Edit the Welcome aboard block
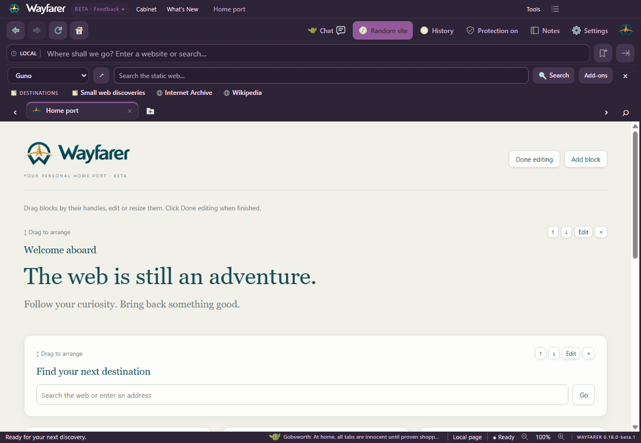The width and height of the screenshot is (641, 443). pos(584,232)
